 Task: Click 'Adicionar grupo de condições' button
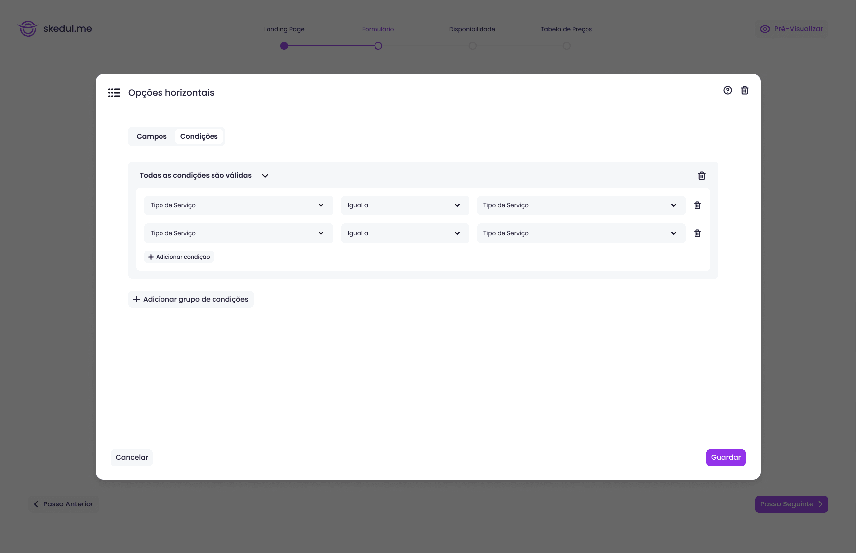point(191,299)
